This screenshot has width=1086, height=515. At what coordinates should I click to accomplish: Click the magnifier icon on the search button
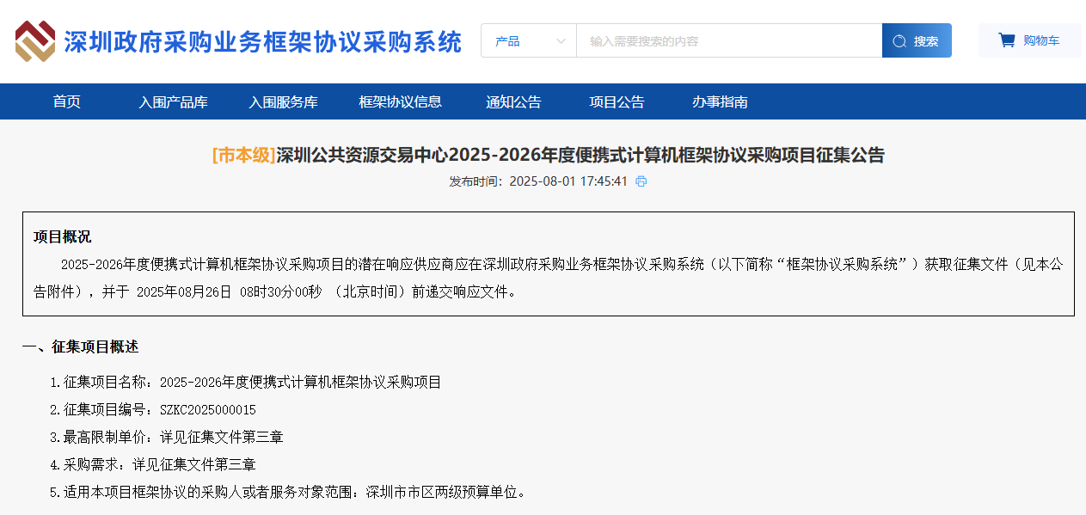point(899,40)
